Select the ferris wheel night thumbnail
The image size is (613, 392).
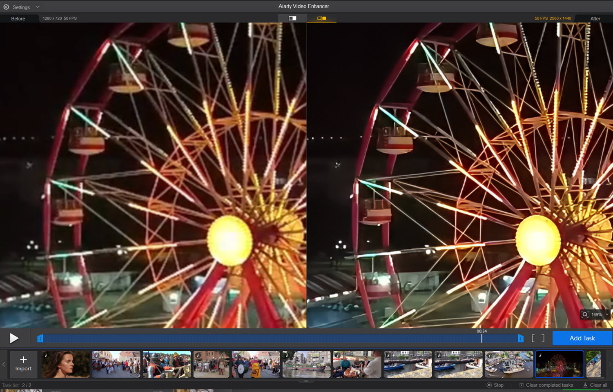click(560, 364)
